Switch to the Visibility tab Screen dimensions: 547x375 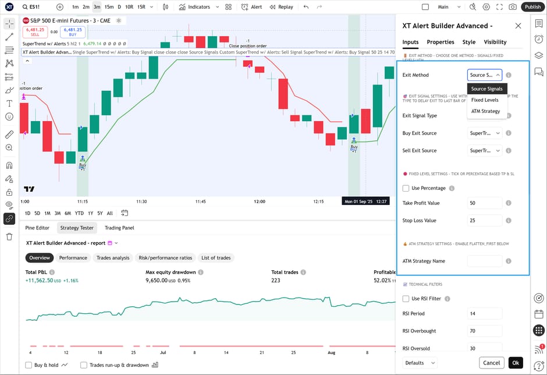pyautogui.click(x=495, y=42)
